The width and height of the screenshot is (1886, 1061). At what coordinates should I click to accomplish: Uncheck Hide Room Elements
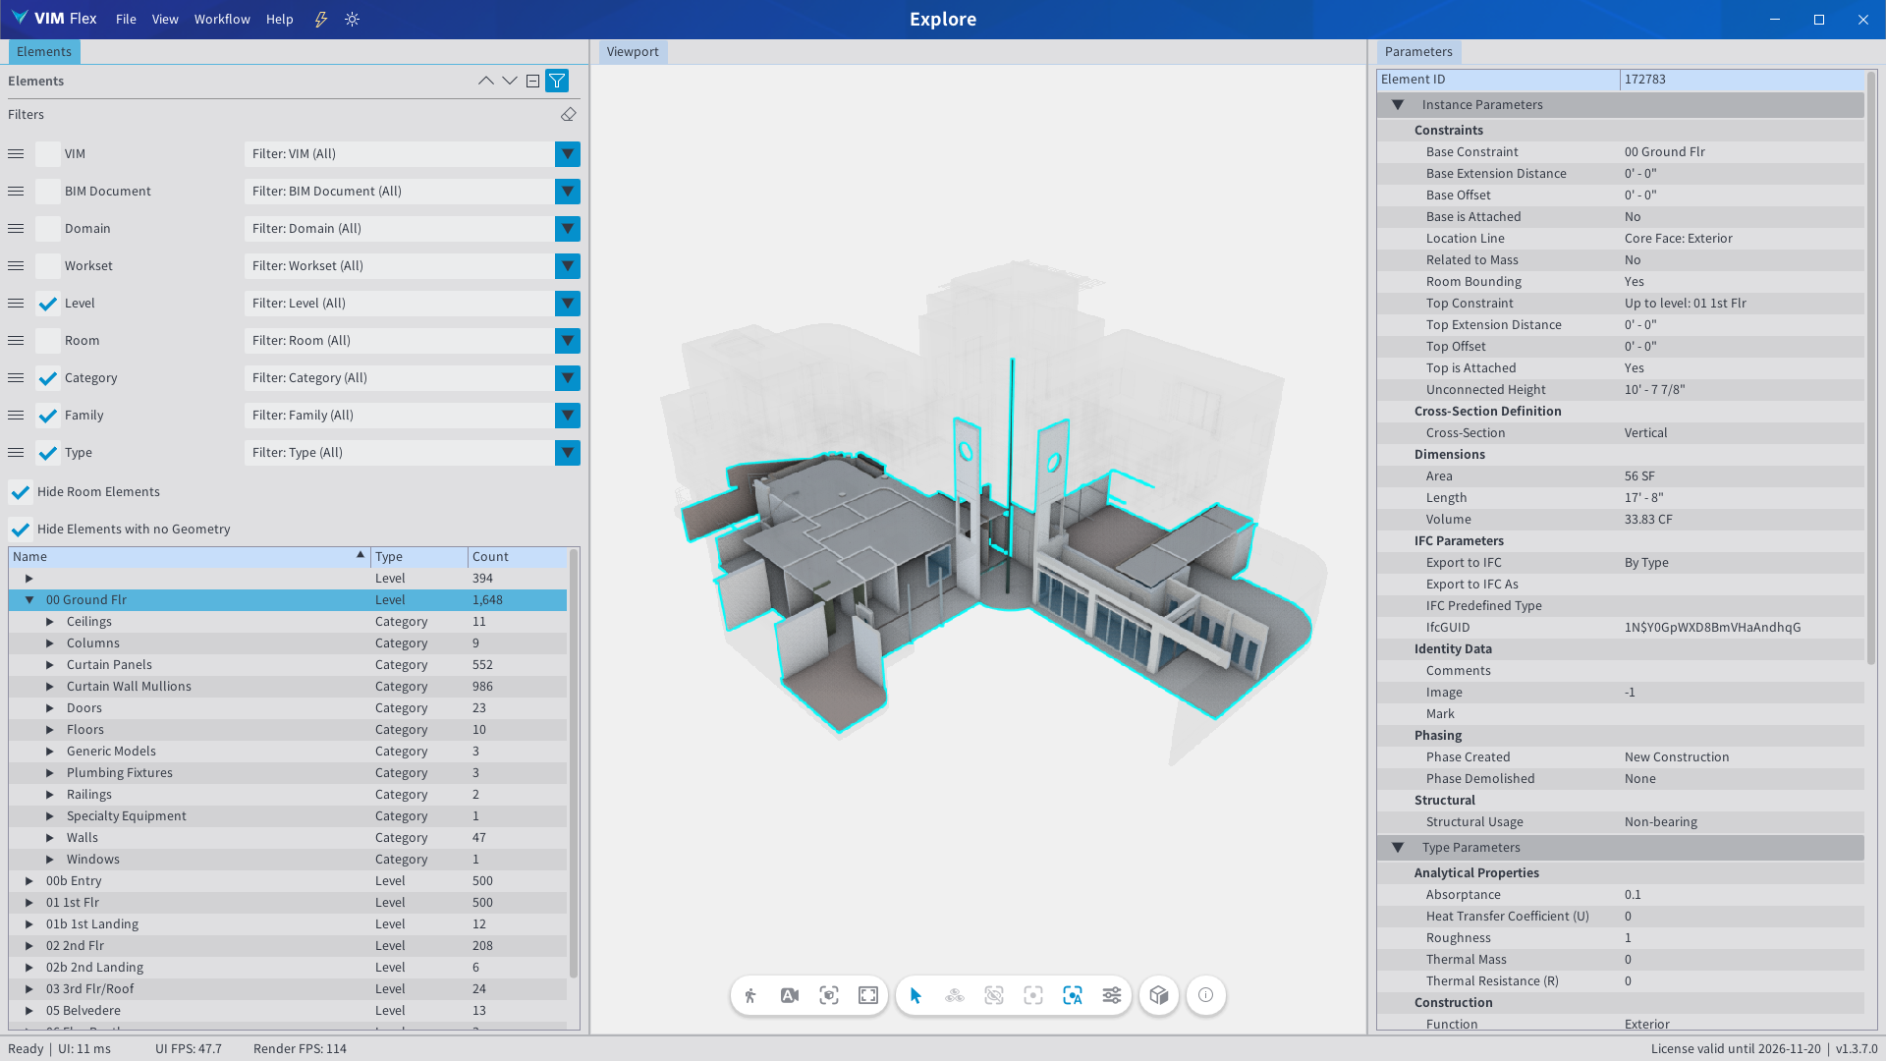point(21,492)
